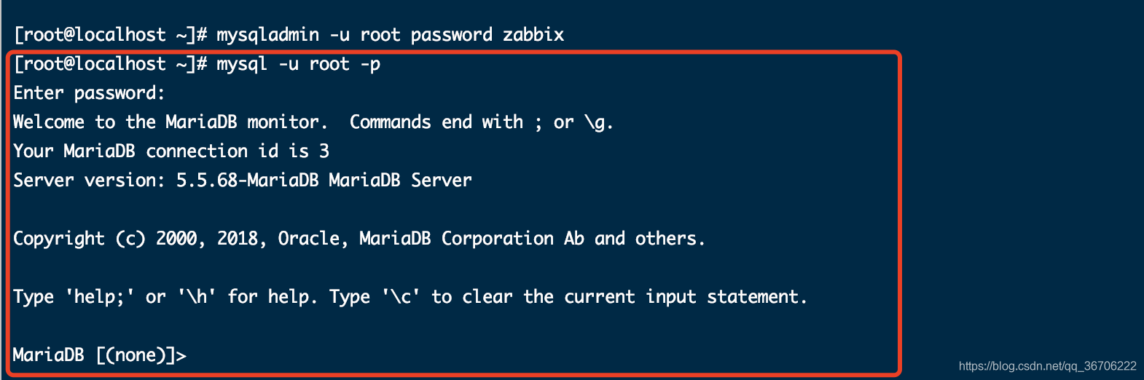Click the second [root@localhost ~]# prompt
The height and width of the screenshot is (380, 1144).
click(111, 64)
